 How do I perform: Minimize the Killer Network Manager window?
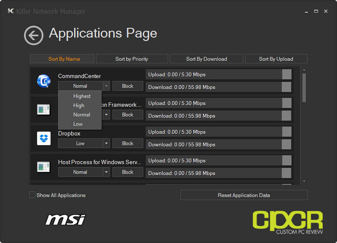pyautogui.click(x=307, y=11)
